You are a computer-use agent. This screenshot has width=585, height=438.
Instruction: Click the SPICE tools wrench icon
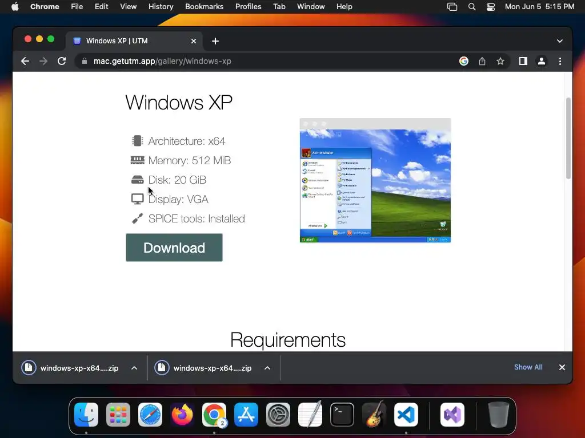tap(137, 218)
